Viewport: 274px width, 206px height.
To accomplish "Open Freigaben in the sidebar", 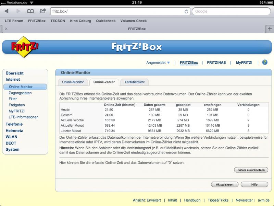I will pyautogui.click(x=17, y=105).
